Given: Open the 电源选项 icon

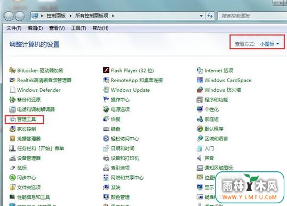Looking at the screenshot, I should (x=106, y=109).
